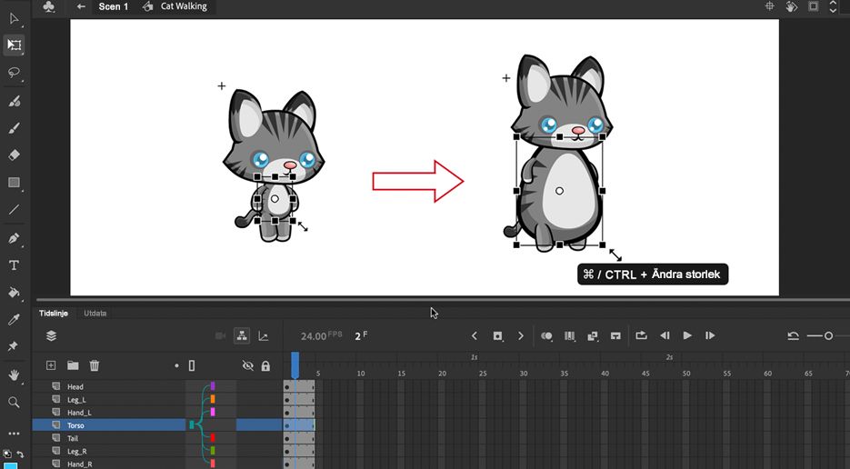Switch to the Utdata tab
This screenshot has width=850, height=469.
point(95,314)
